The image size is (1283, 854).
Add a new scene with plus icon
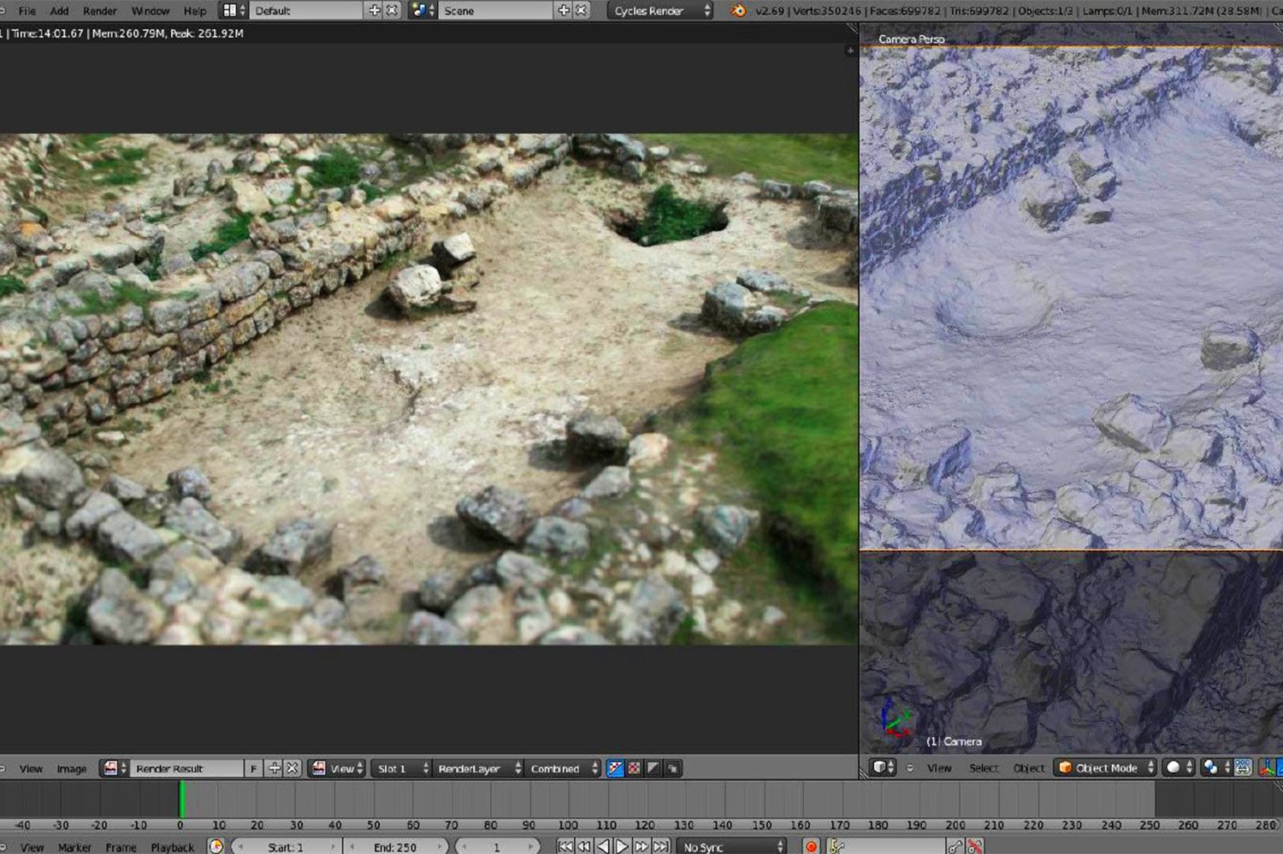pyautogui.click(x=564, y=11)
